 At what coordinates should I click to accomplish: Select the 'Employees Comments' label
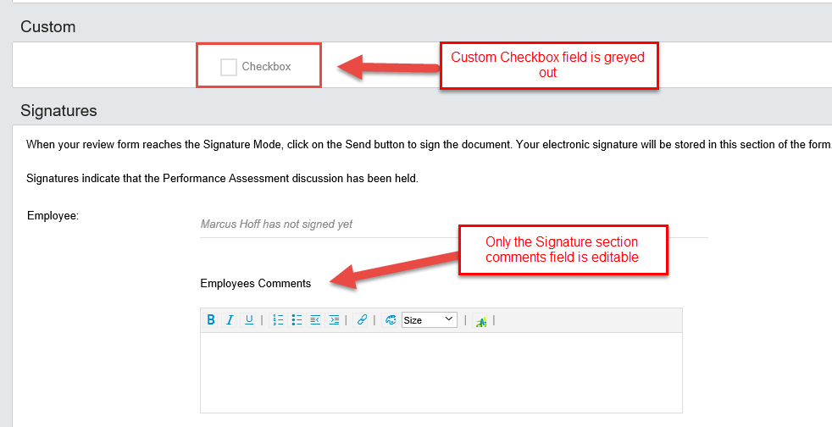[256, 283]
